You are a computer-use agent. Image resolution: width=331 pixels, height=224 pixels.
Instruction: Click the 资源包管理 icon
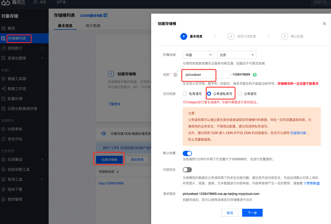[3, 58]
